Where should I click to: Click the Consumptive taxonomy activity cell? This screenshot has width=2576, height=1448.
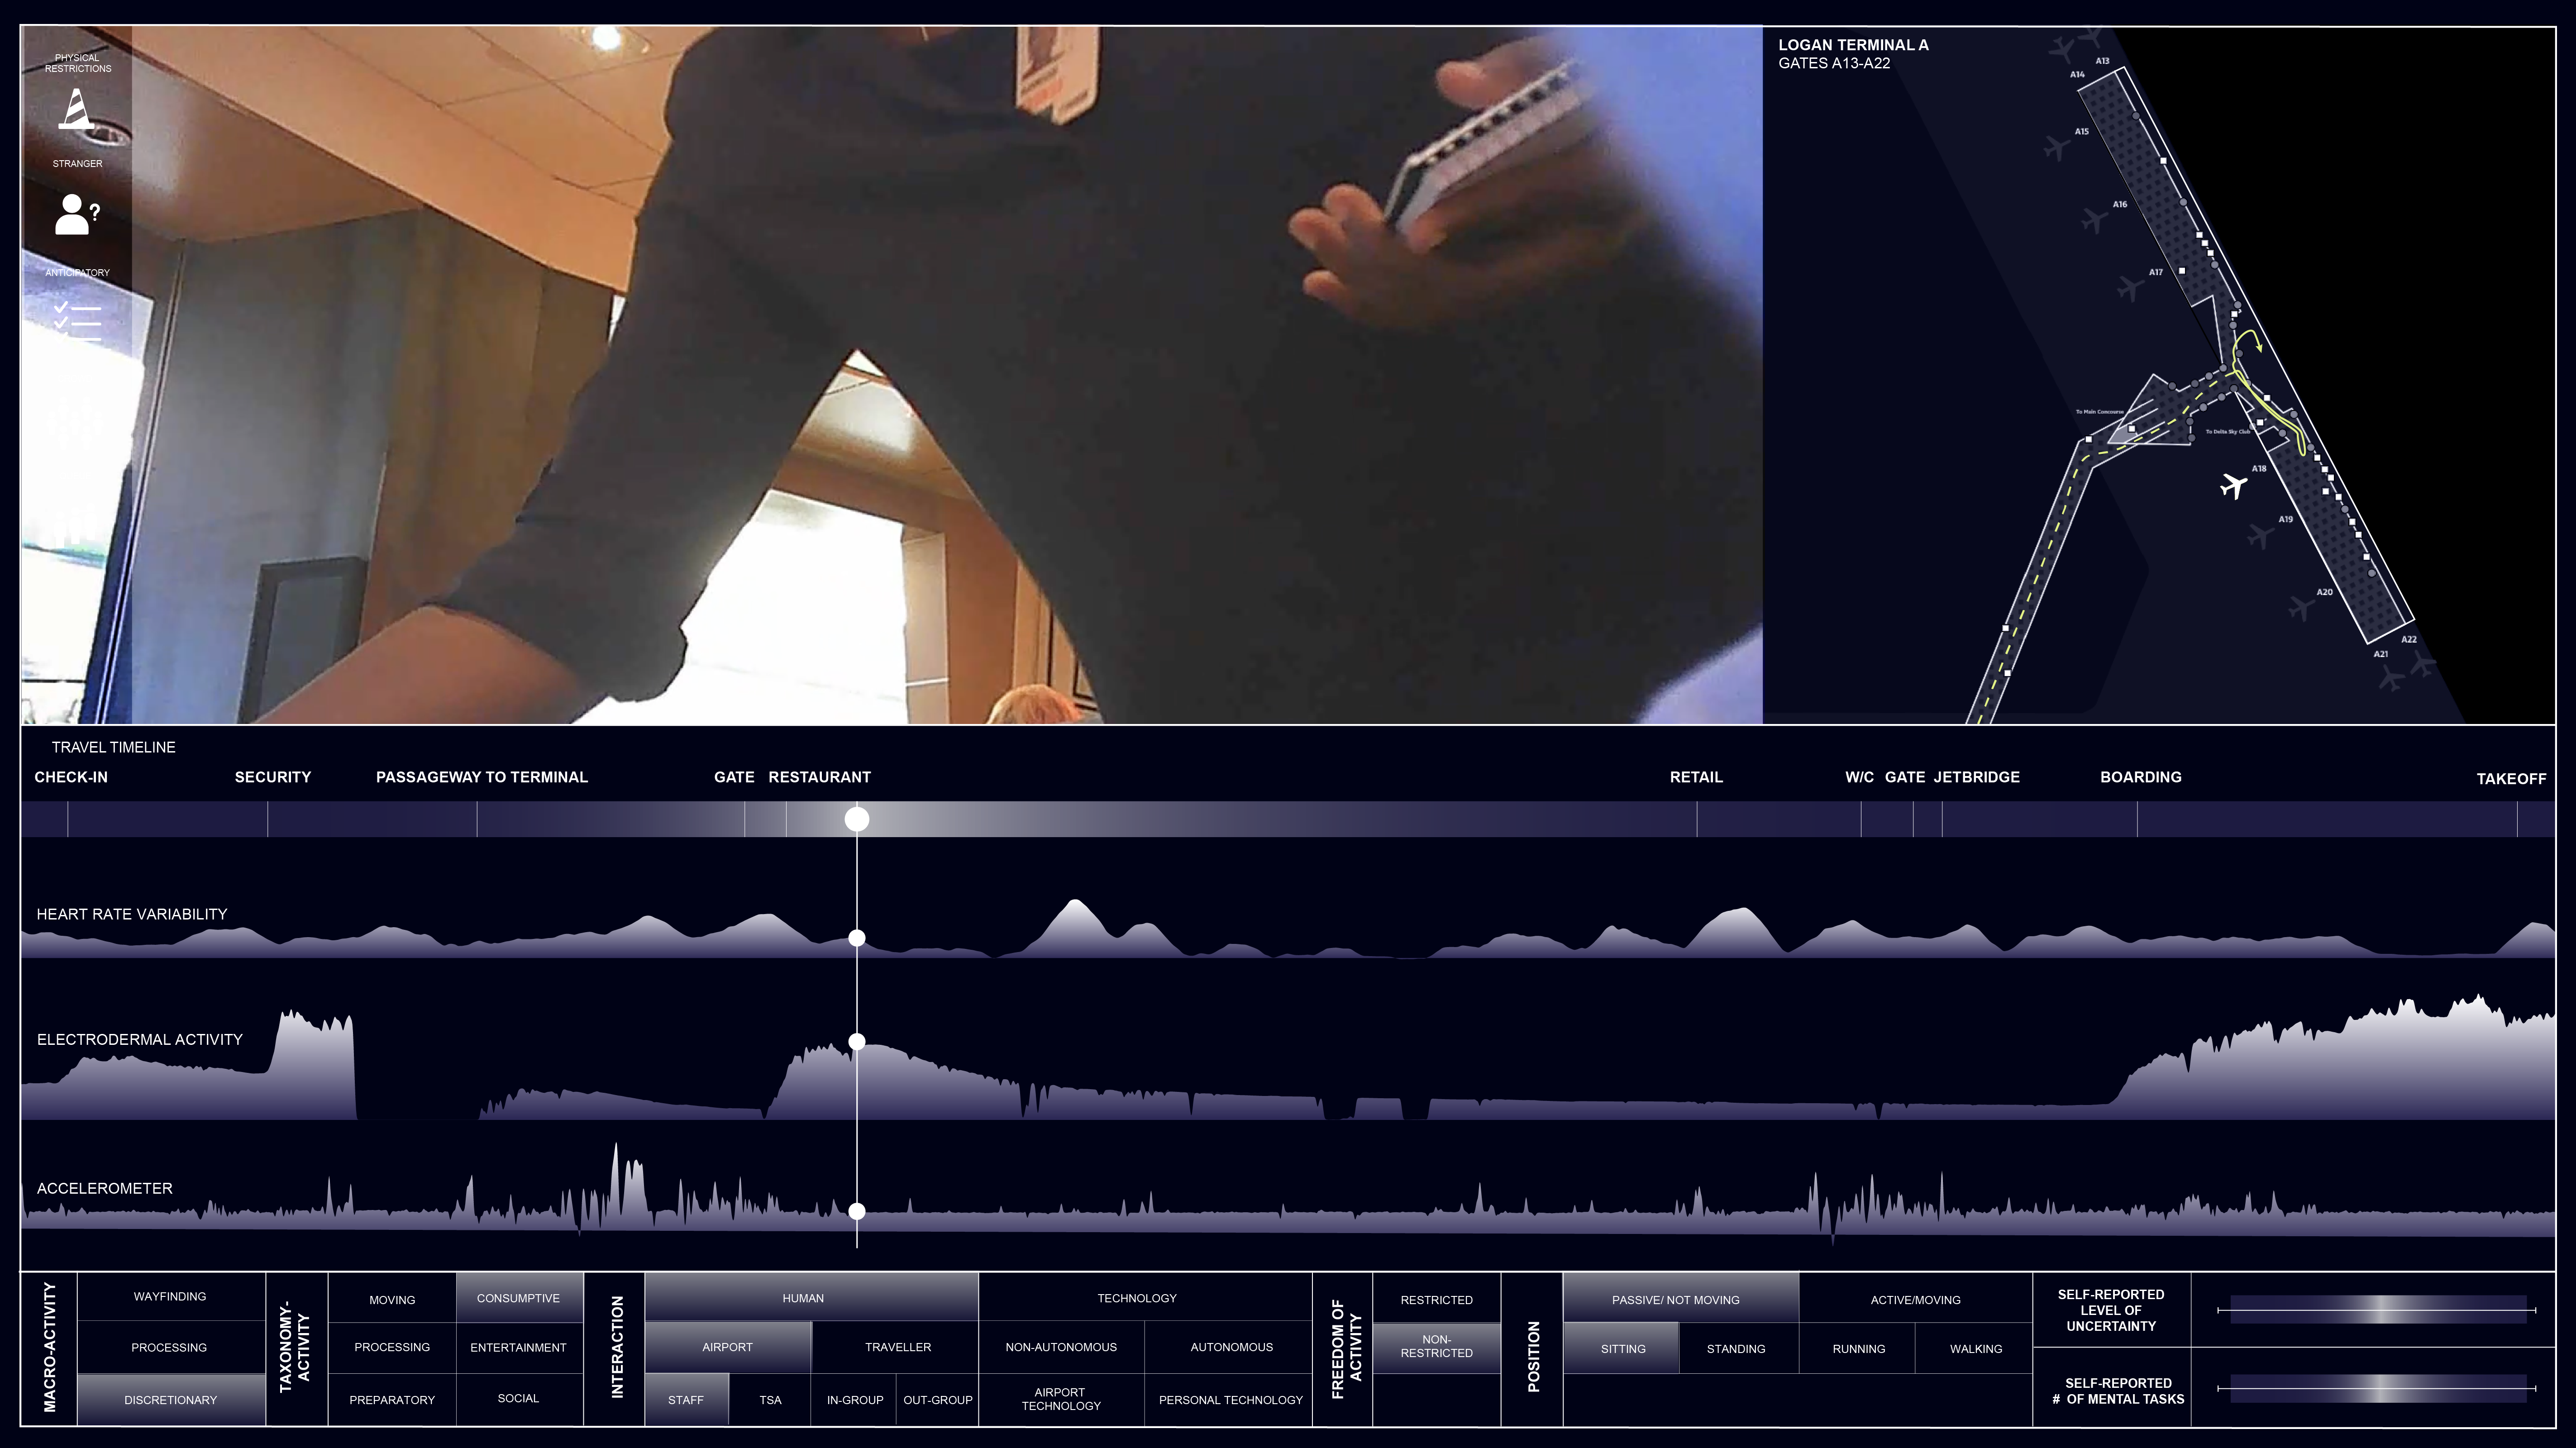[518, 1298]
